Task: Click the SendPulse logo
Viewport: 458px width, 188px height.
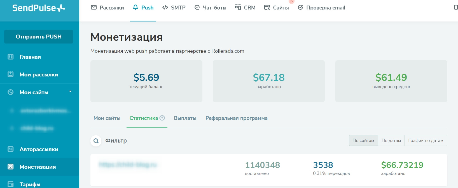Action: [39, 8]
